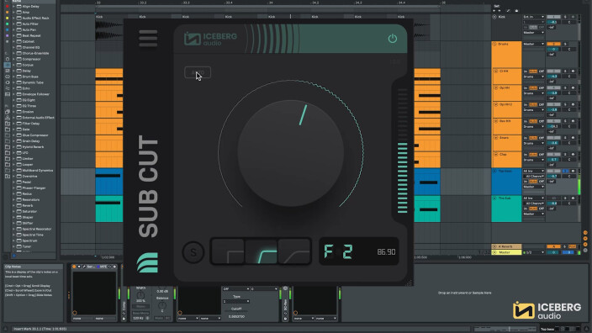The width and height of the screenshot is (592, 333).
Task: Expand the Audio Effect Rack entry
Action: click(x=13, y=18)
